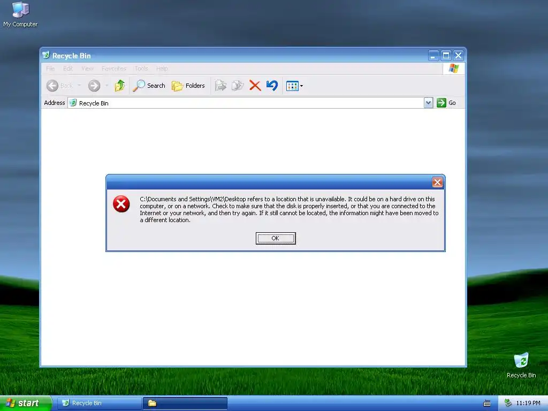The image size is (548, 411).
Task: Click the Windows flag logo in menu bar
Action: click(454, 68)
